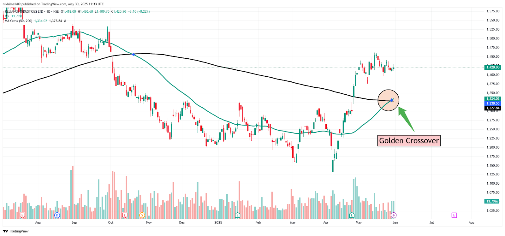Click the Vol indicator legend label
The height and width of the screenshot is (236, 505).
7,16
